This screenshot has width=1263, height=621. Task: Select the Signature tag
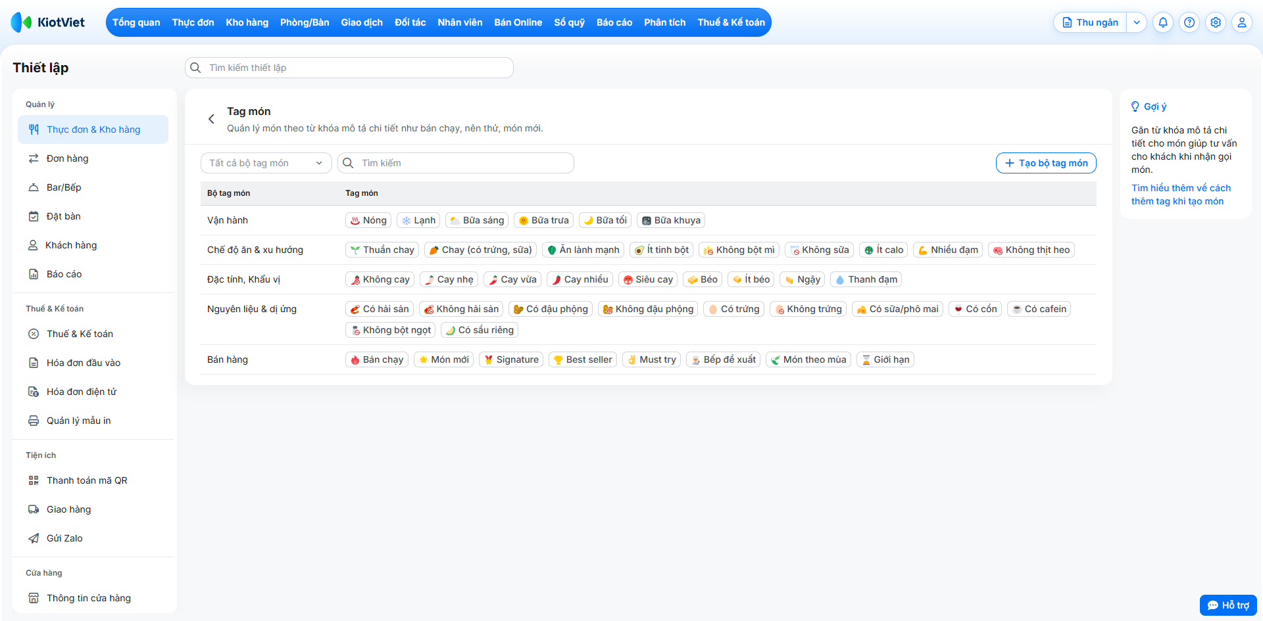pyautogui.click(x=511, y=359)
